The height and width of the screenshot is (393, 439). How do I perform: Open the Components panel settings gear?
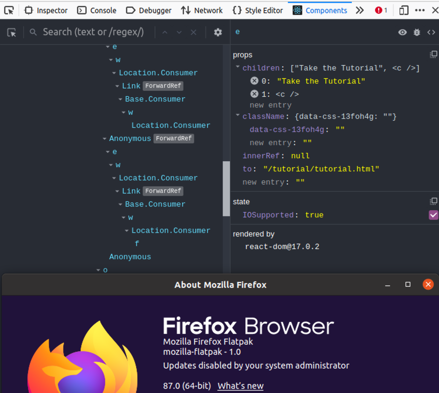coord(218,32)
